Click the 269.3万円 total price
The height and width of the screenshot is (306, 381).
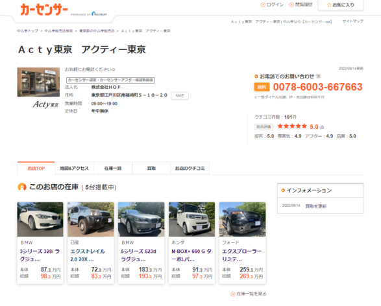tap(251, 276)
